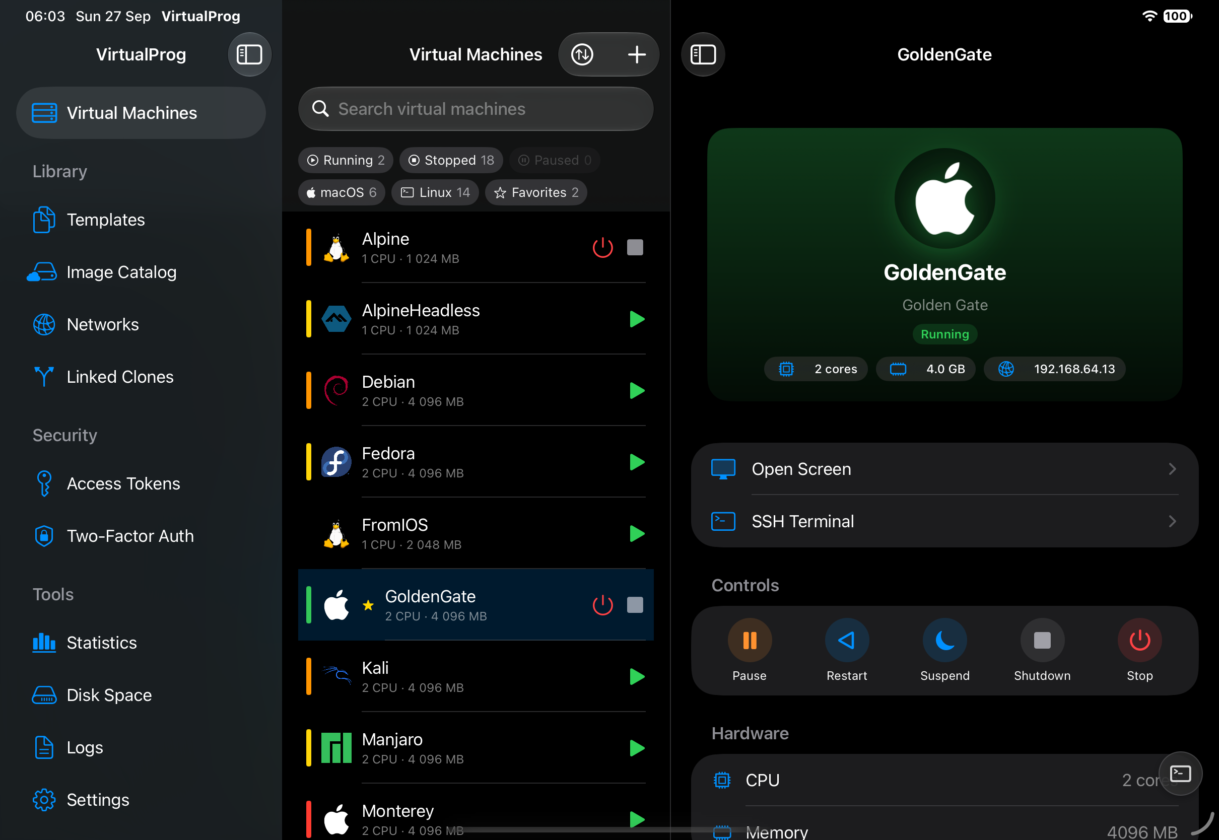The width and height of the screenshot is (1219, 840).
Task: Click the CPU hardware row
Action: [x=945, y=780]
